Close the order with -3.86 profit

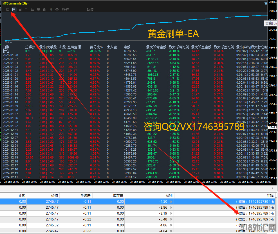[171, 208]
